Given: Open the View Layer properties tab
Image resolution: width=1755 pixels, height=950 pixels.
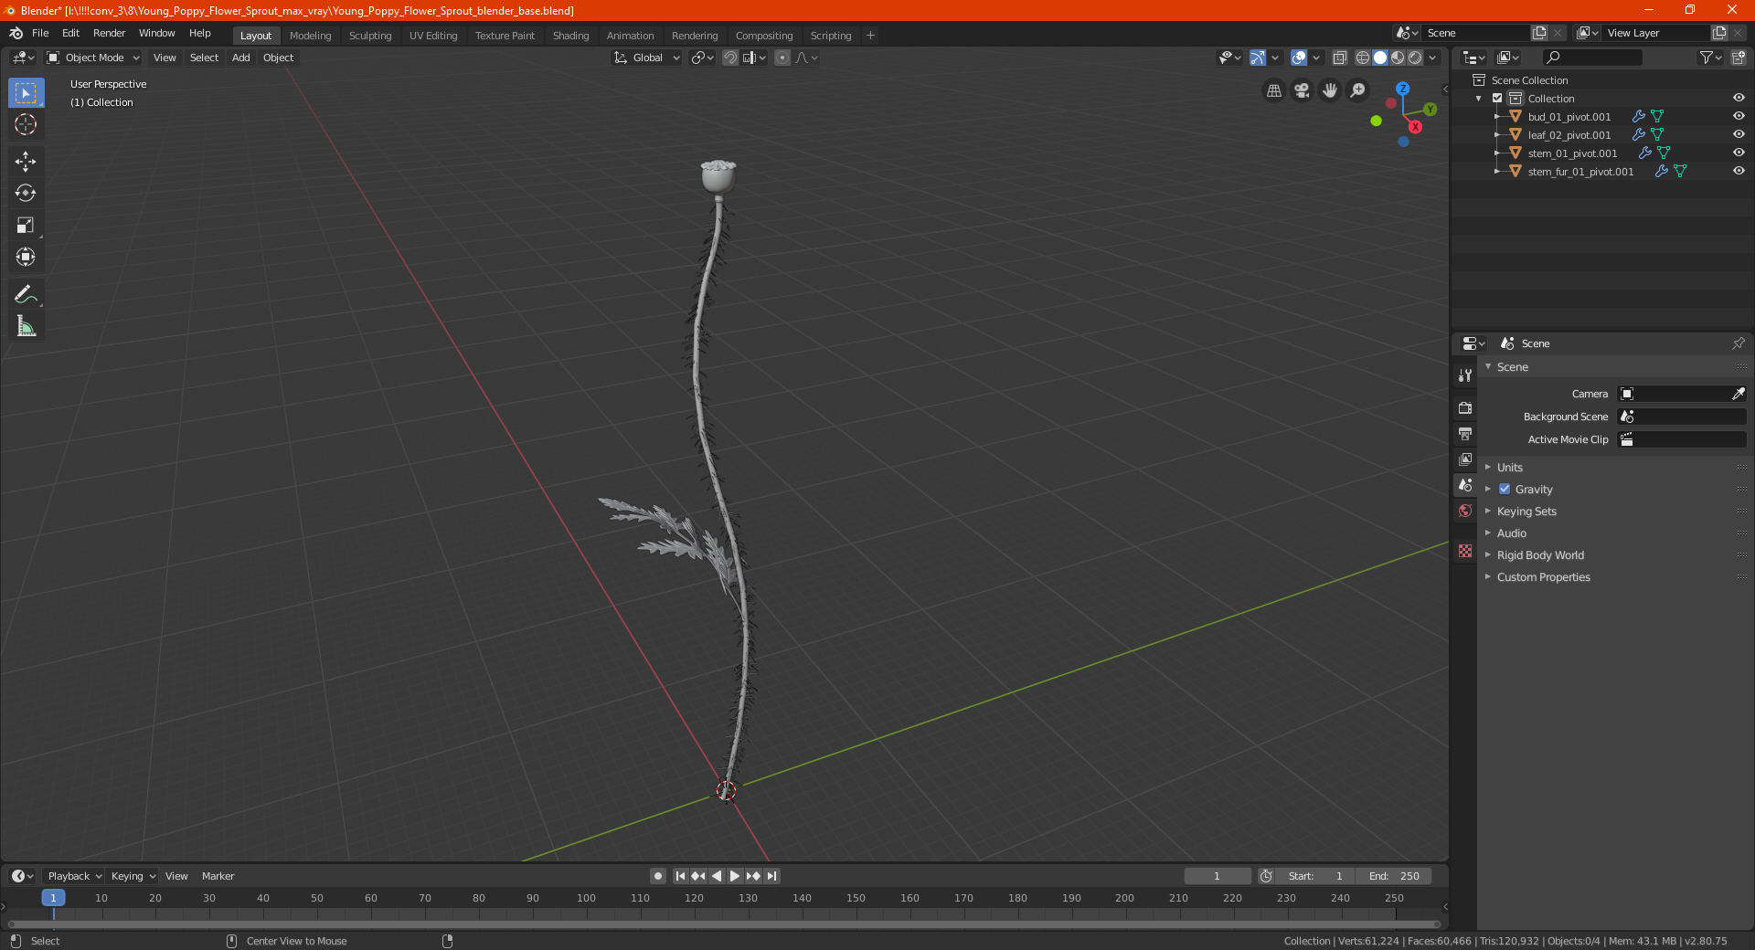Looking at the screenshot, I should (x=1465, y=459).
